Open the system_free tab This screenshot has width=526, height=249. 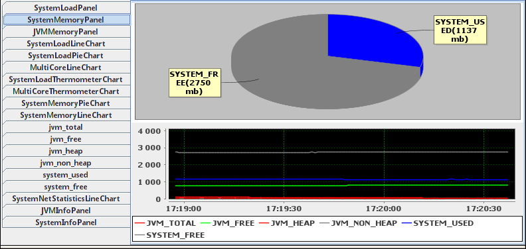[x=66, y=187]
